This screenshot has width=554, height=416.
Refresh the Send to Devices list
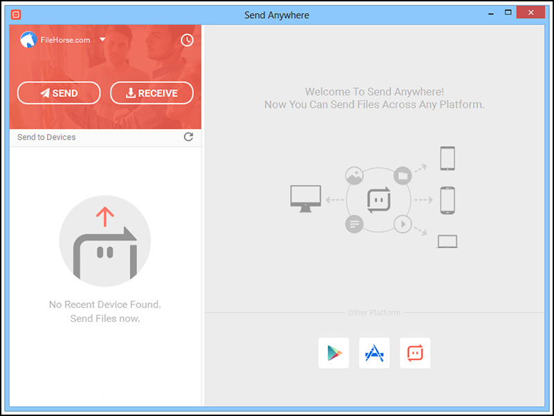pyautogui.click(x=188, y=137)
